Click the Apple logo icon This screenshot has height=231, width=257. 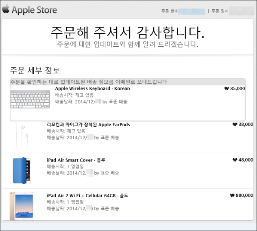click(x=6, y=9)
